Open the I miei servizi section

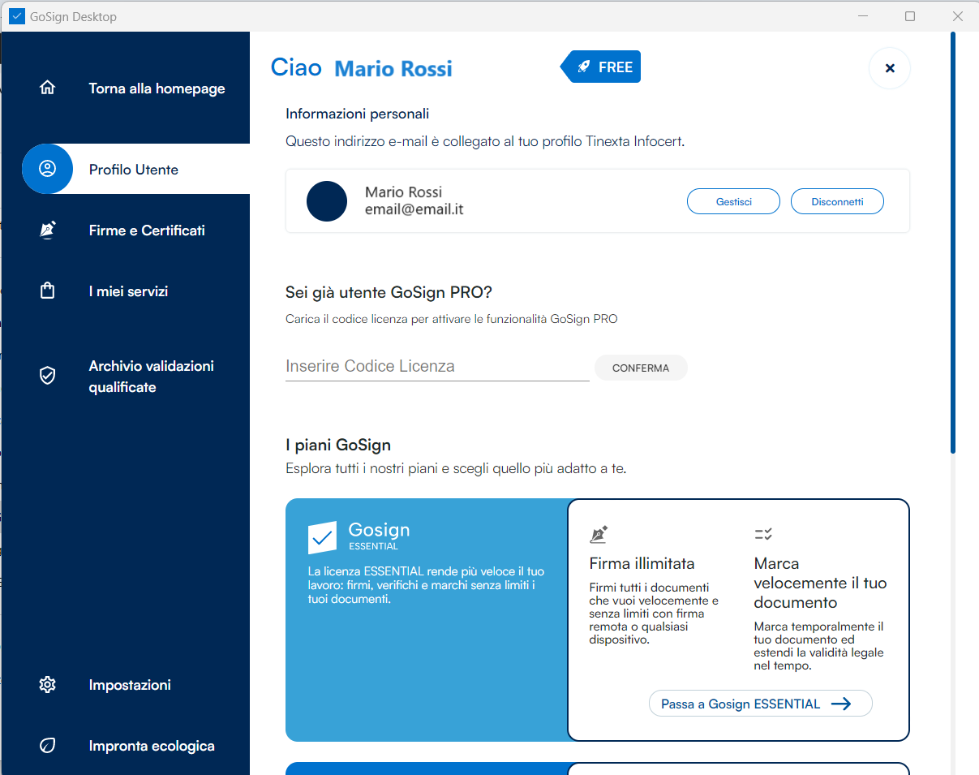click(128, 291)
